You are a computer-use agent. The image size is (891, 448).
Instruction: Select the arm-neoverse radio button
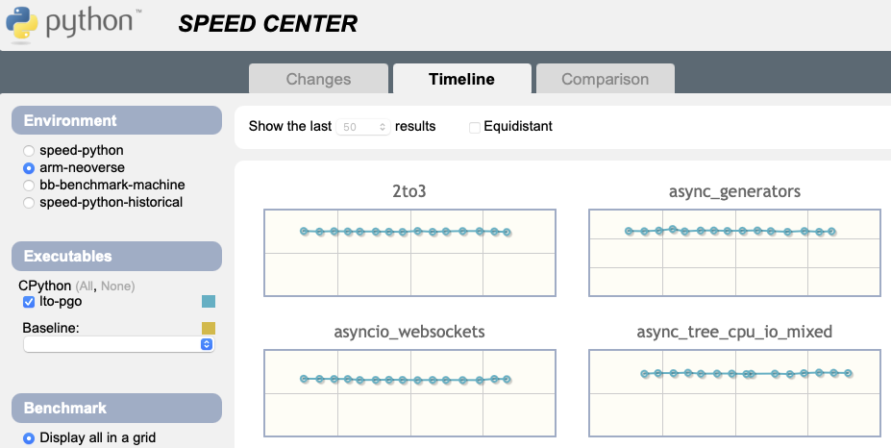coord(29,168)
